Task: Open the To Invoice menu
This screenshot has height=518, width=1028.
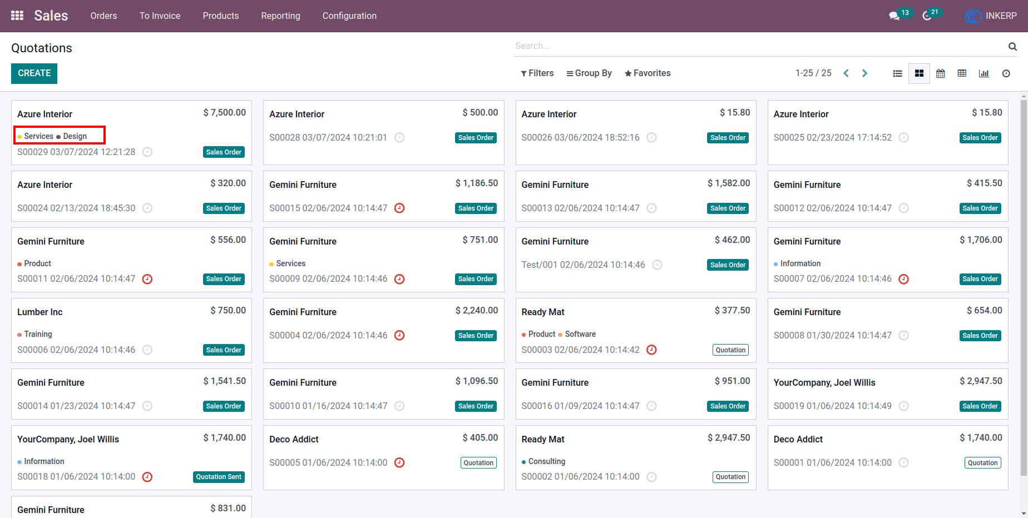Action: click(x=160, y=16)
